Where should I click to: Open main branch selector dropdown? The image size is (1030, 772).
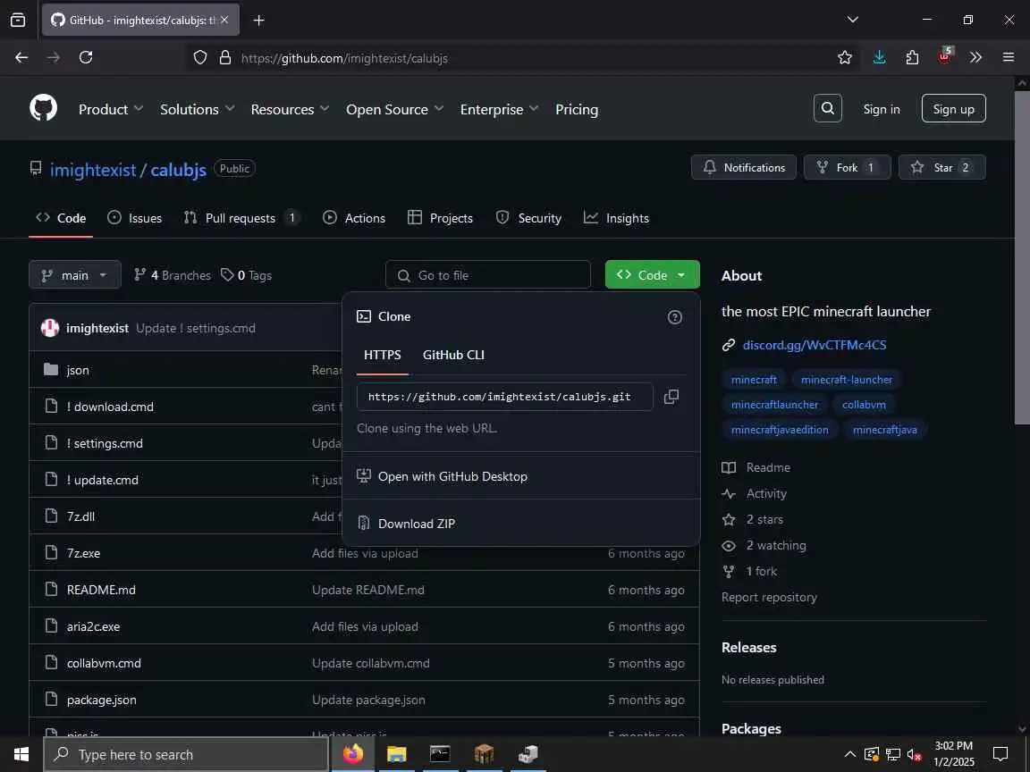tap(75, 275)
